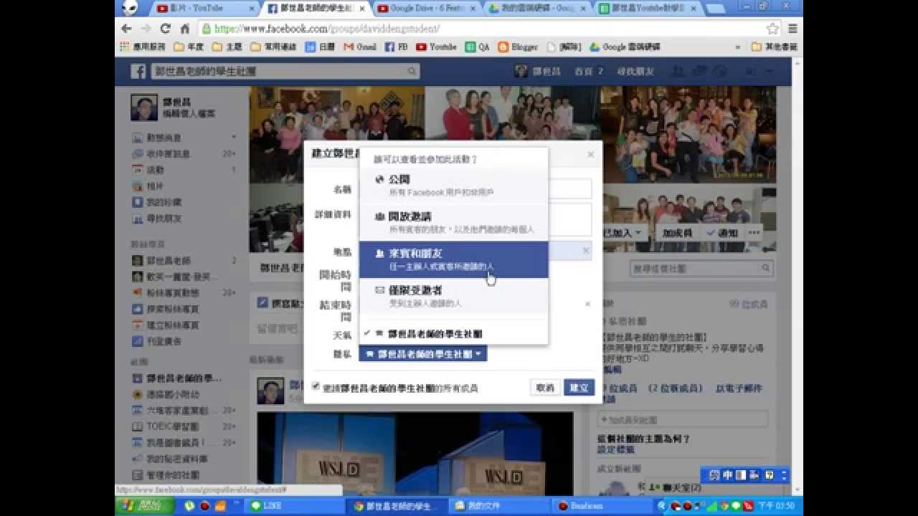Select the 來賓和朋友 privacy option
Image resolution: width=918 pixels, height=516 pixels.
[453, 259]
